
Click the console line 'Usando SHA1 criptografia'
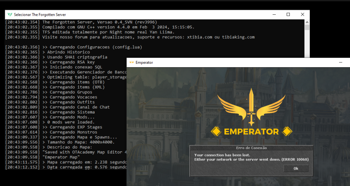point(56,57)
